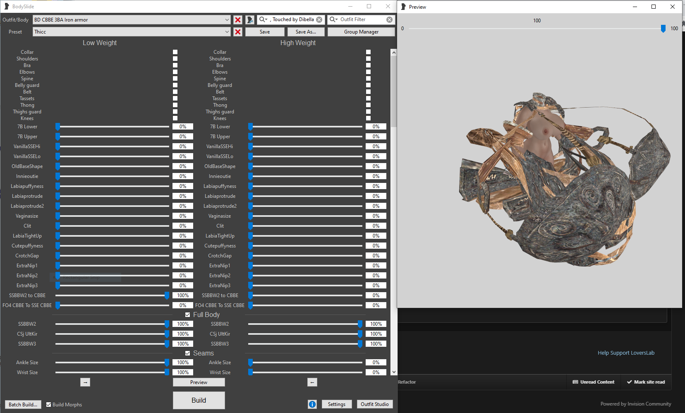Image resolution: width=685 pixels, height=413 pixels.
Task: Expand the Outfit/Body dropdown list
Action: coord(227,20)
